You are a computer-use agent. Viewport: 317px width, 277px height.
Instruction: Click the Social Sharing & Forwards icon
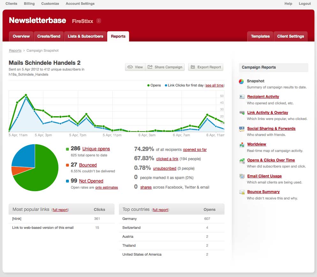coord(241,129)
